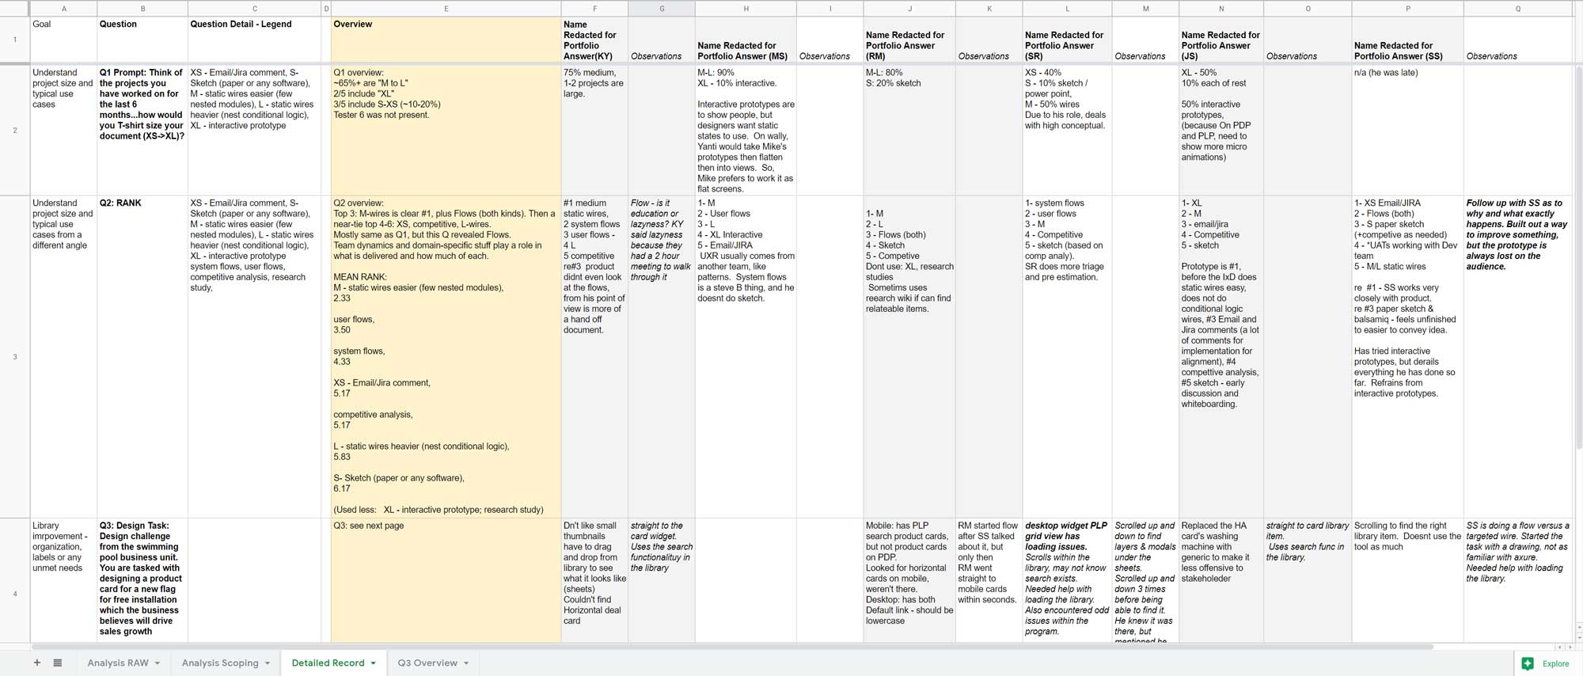
Task: Open Analysis Scoping tab dropdown arrow
Action: (268, 663)
